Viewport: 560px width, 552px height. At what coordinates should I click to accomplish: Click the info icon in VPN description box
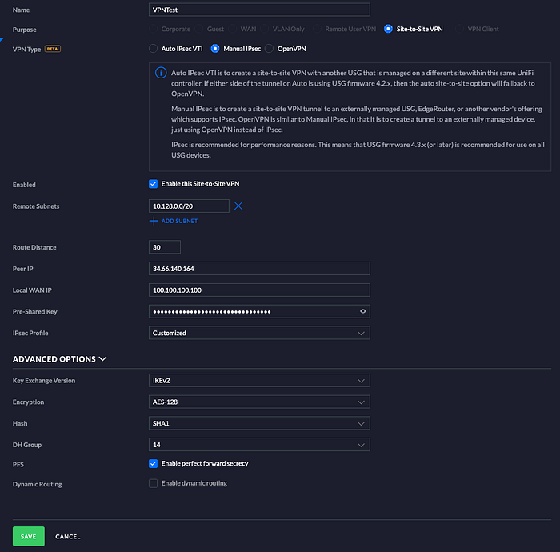(161, 73)
